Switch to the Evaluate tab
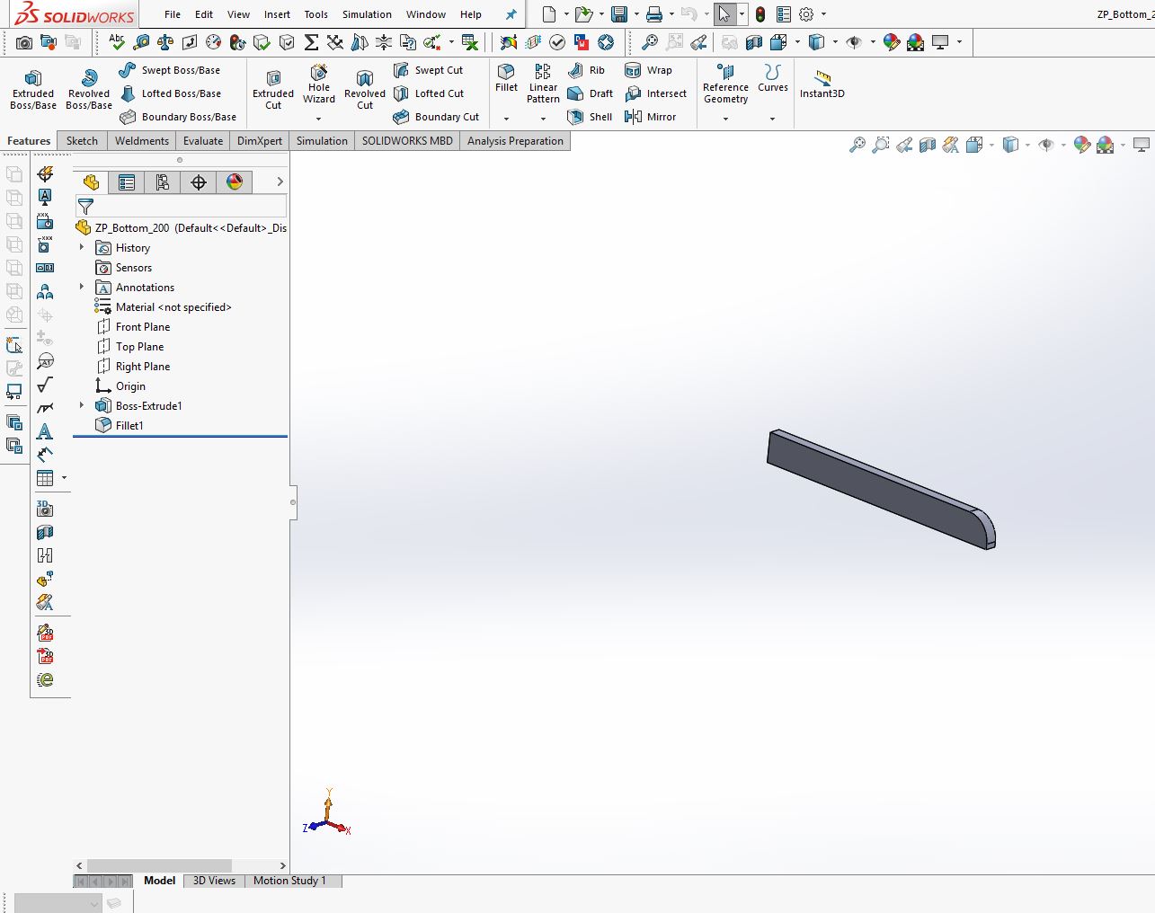 [203, 141]
